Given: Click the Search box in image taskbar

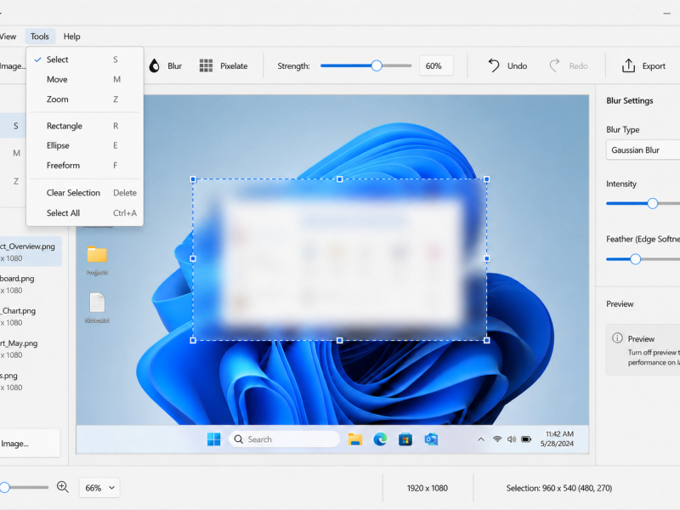Looking at the screenshot, I should pos(284,439).
